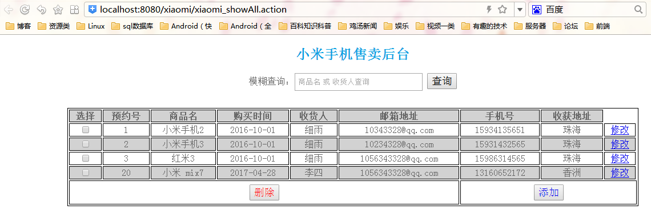The height and width of the screenshot is (213, 651).
Task: Click the lightning speed mode icon
Action: [x=489, y=9]
